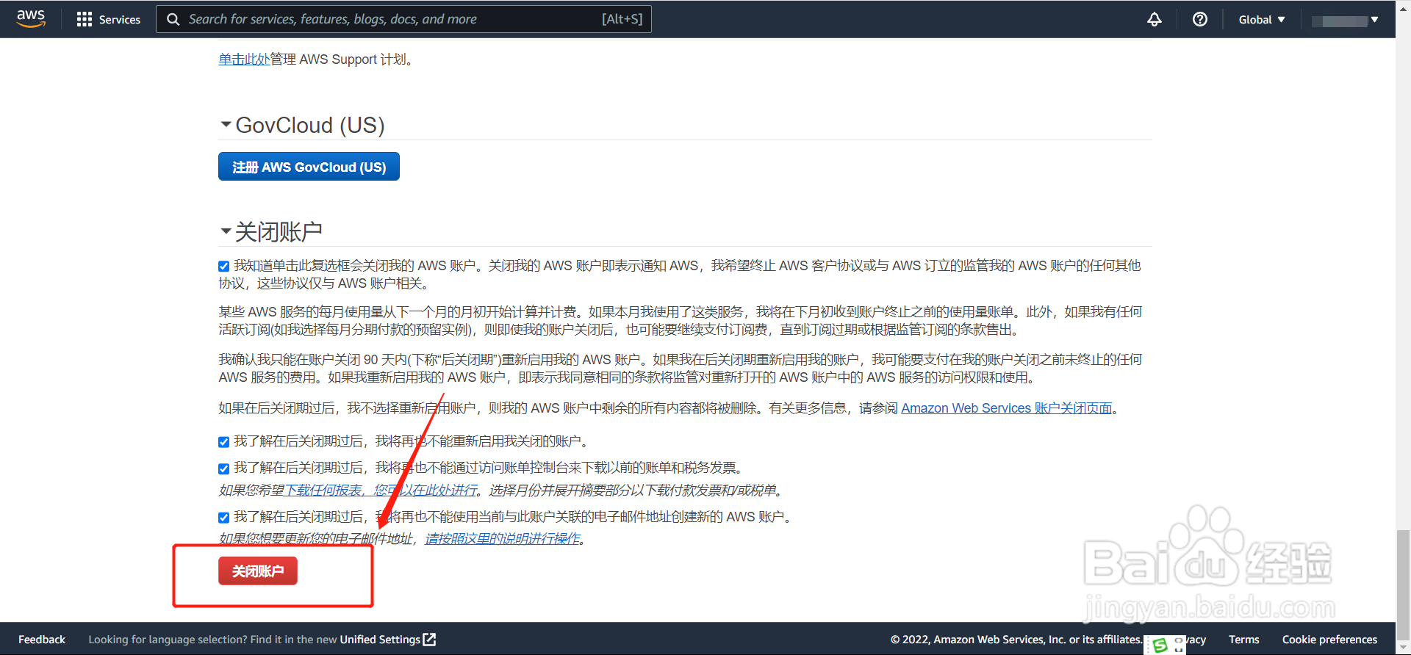Uncheck 不能重新启用我关闭的账户 checkbox
The width and height of the screenshot is (1411, 655).
pyautogui.click(x=224, y=441)
